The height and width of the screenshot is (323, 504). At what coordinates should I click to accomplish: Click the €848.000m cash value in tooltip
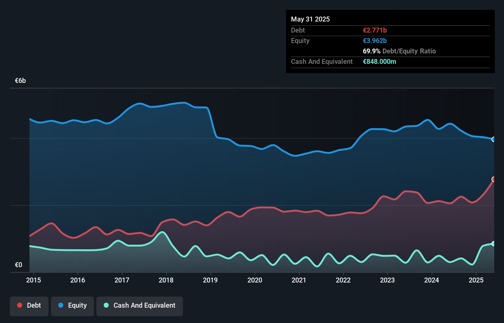379,61
